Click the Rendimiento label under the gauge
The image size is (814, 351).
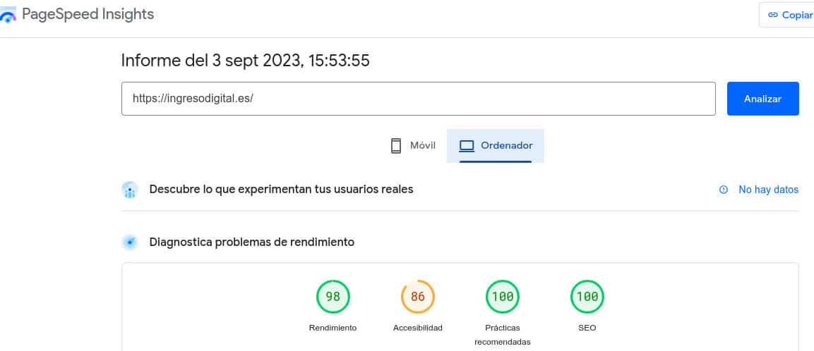point(333,328)
